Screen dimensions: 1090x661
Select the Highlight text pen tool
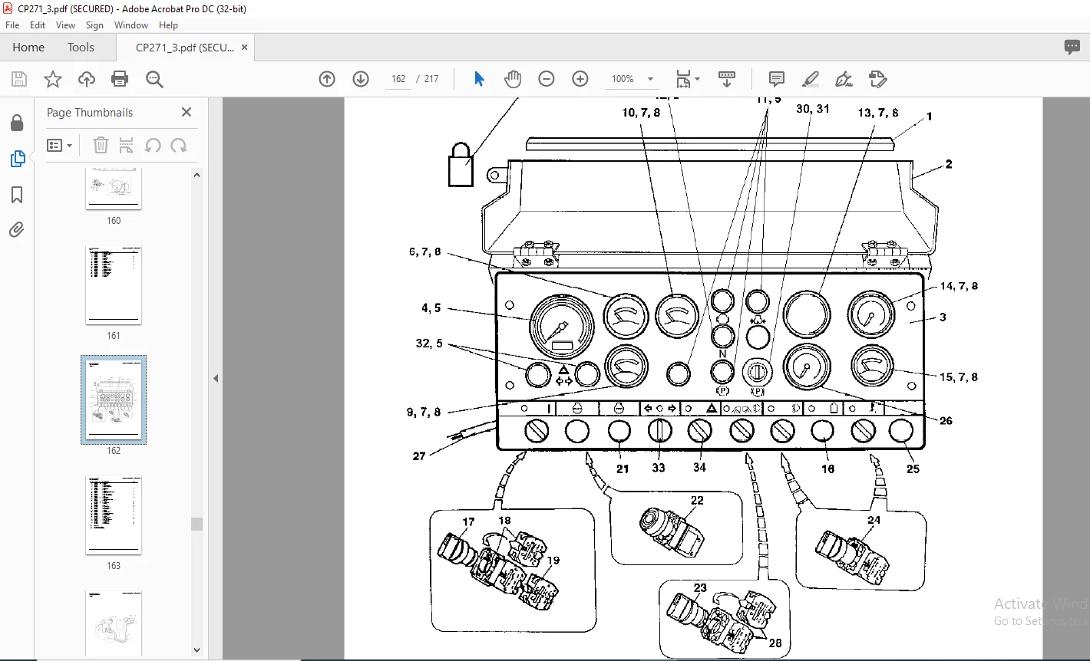(x=811, y=79)
